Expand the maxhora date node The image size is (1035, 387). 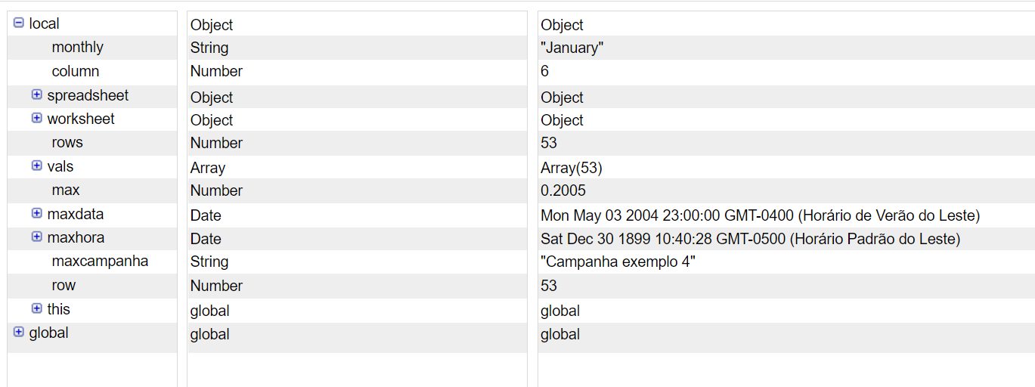[x=37, y=237]
